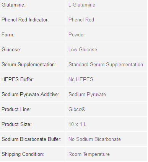
Task: Select the Powder value
Action: 76,35
